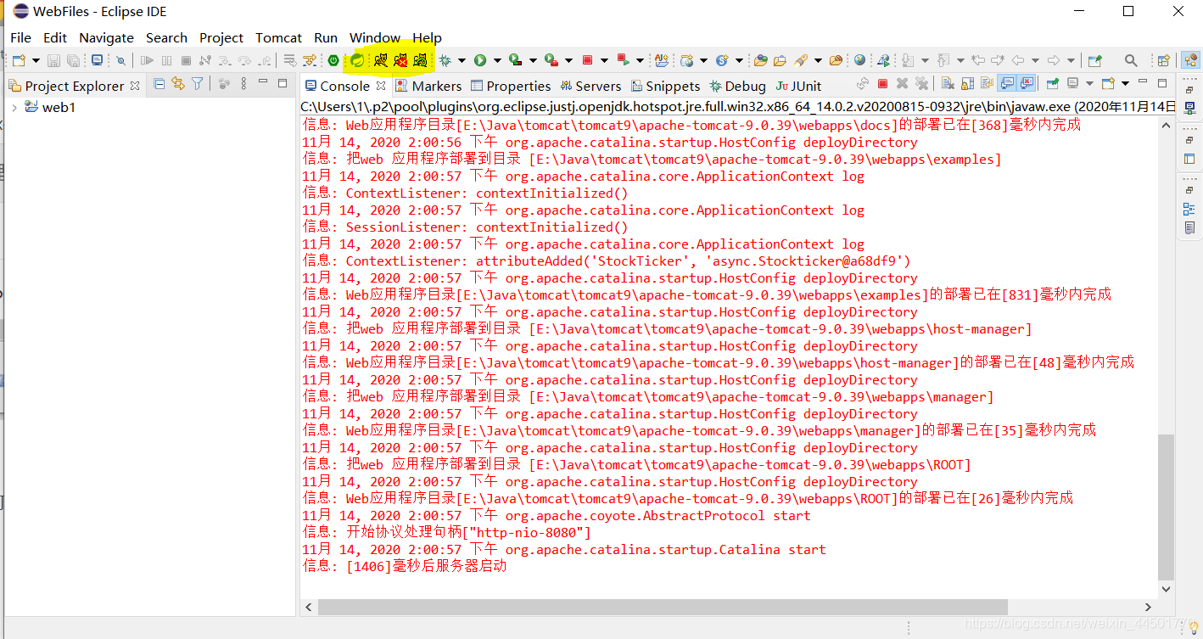Open the Display Selected Console dropdown arrow

tap(1090, 83)
